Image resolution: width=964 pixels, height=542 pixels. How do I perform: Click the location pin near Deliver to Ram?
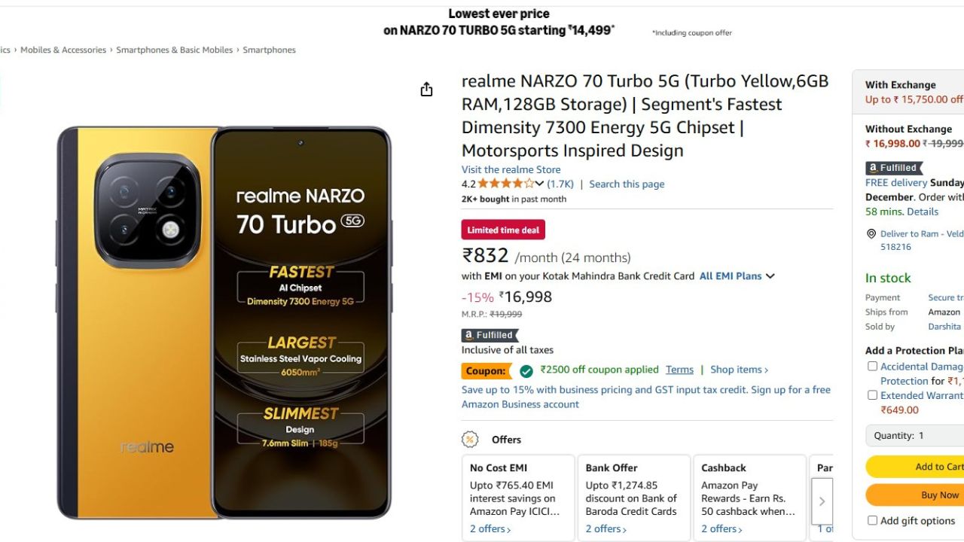pos(871,233)
